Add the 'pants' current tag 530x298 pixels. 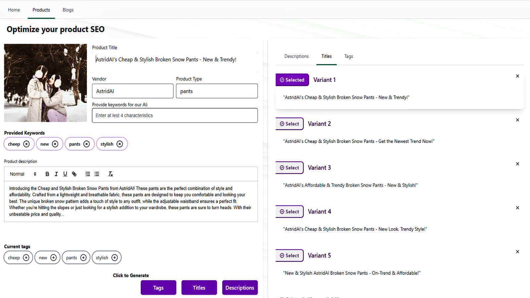[83, 258]
